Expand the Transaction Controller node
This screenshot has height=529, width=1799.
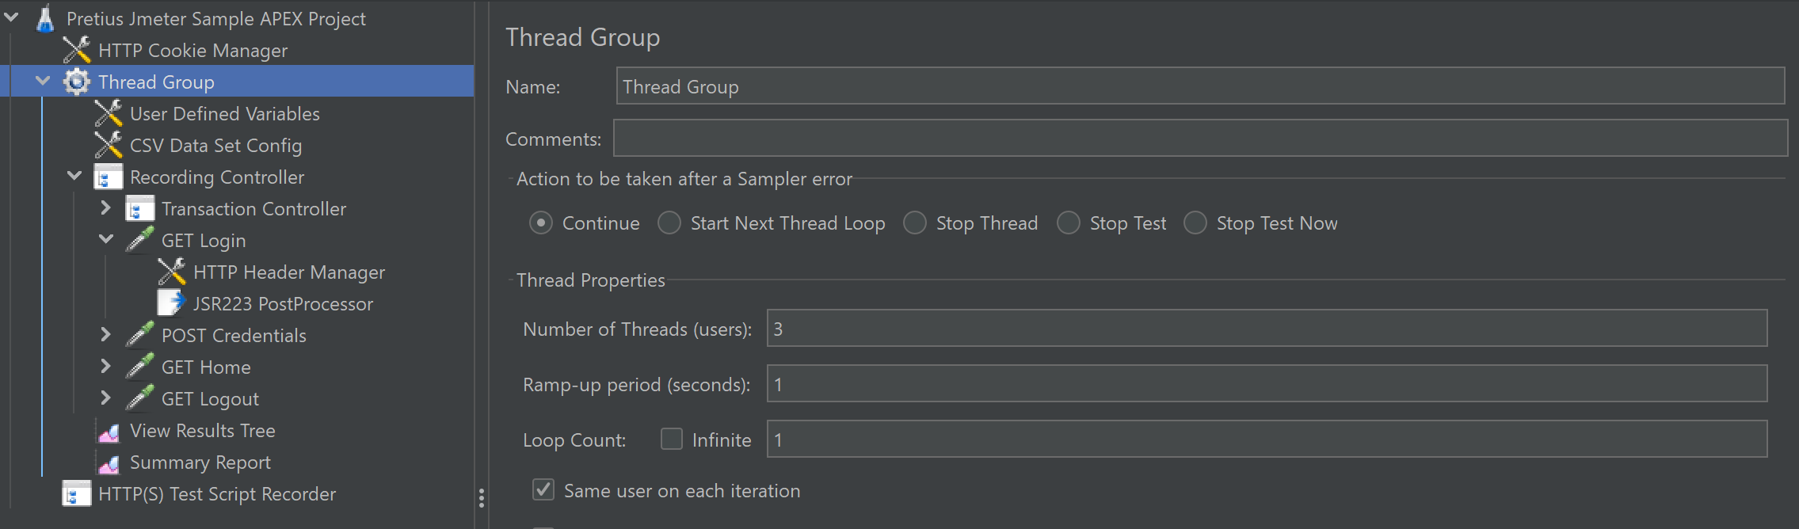105,208
